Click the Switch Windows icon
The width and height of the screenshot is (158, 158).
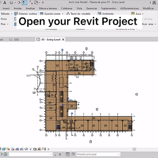point(36,3)
